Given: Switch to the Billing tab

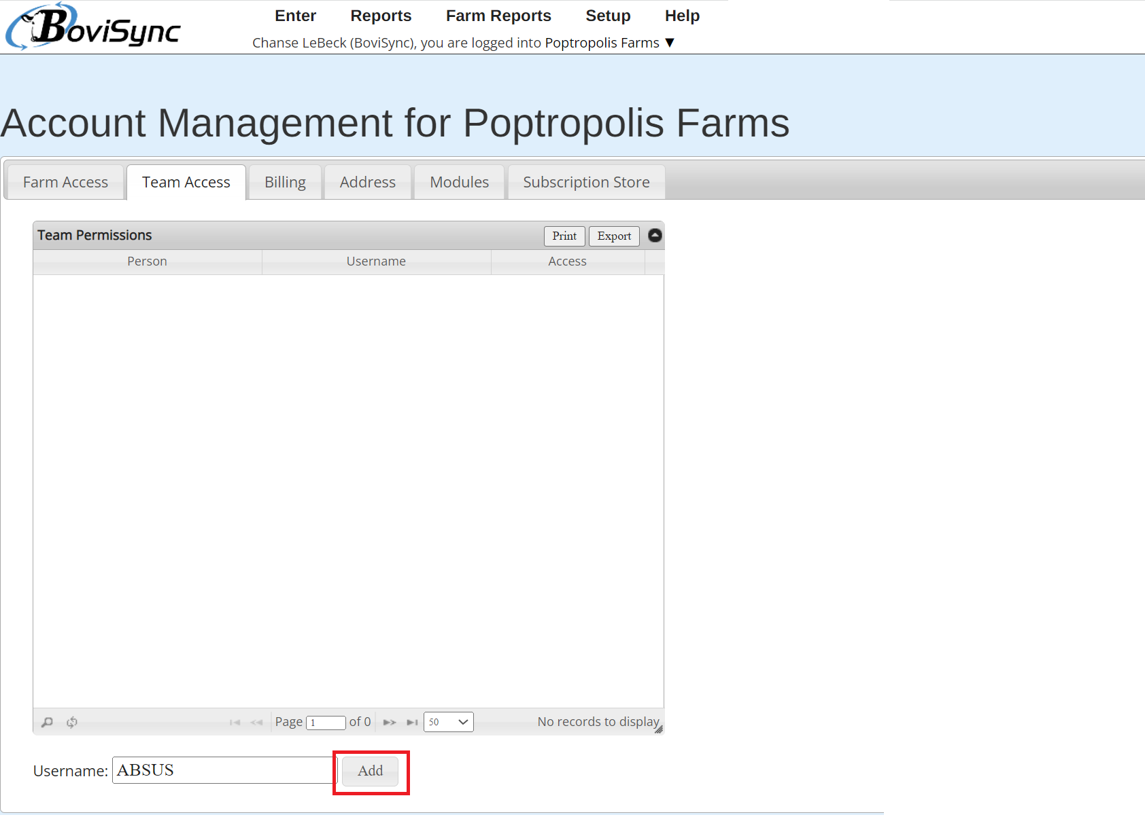Looking at the screenshot, I should coord(285,182).
